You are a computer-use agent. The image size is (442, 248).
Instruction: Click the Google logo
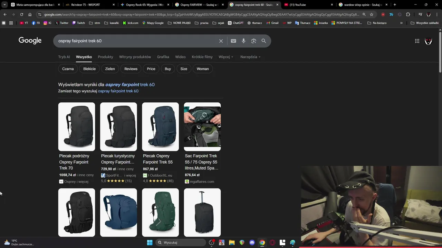point(30,41)
